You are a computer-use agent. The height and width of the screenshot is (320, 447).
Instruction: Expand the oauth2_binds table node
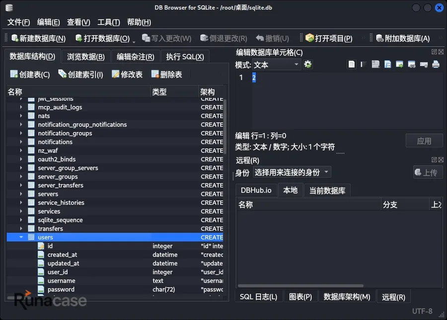click(21, 159)
